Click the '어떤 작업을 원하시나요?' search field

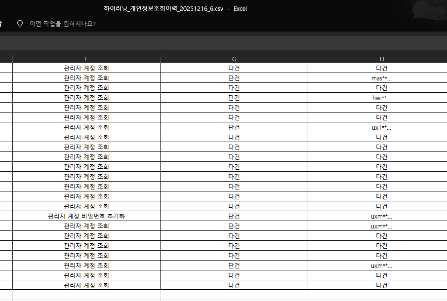point(62,24)
